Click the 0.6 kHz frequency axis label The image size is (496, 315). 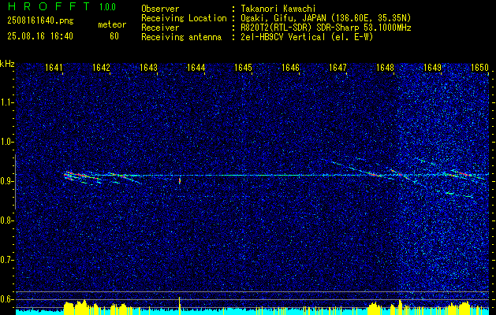(7, 299)
